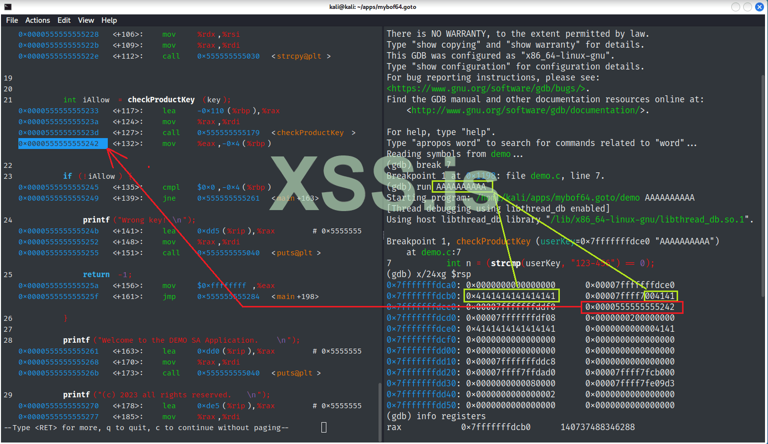Image resolution: width=768 pixels, height=444 pixels.
Task: Select stack value 0x00007ffff7fe09d3
Action: click(630, 383)
